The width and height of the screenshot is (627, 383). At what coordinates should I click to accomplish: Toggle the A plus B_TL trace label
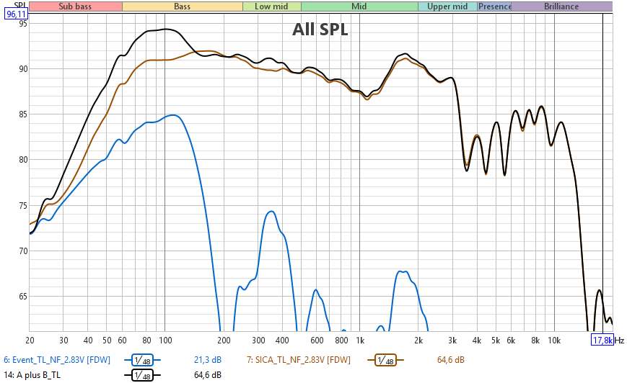point(32,375)
